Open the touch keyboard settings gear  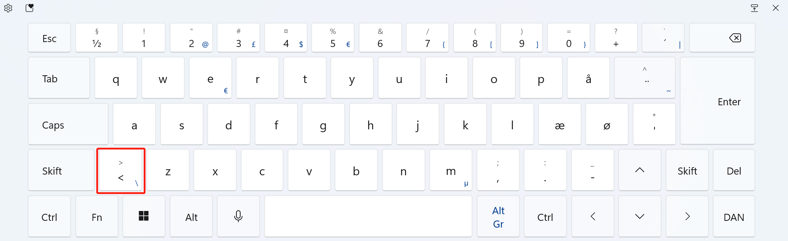[x=8, y=8]
